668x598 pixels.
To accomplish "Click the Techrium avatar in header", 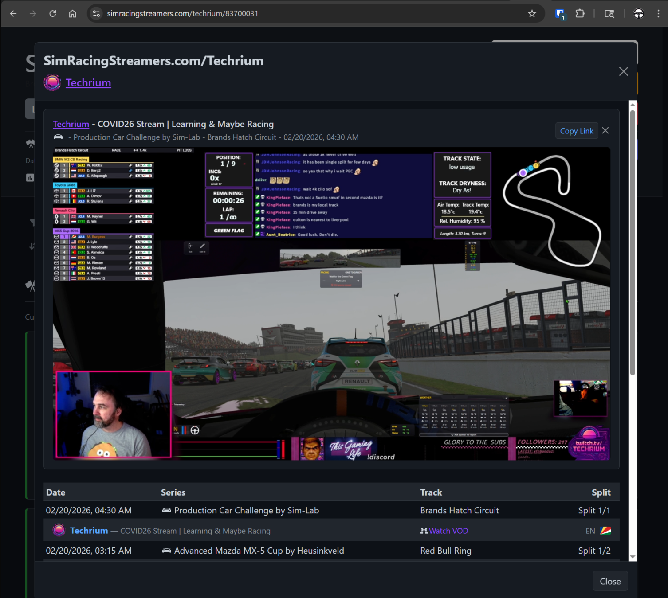I will (52, 83).
